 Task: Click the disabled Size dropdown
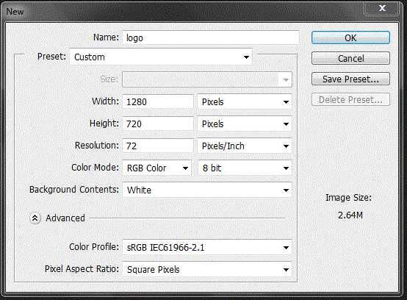click(207, 79)
